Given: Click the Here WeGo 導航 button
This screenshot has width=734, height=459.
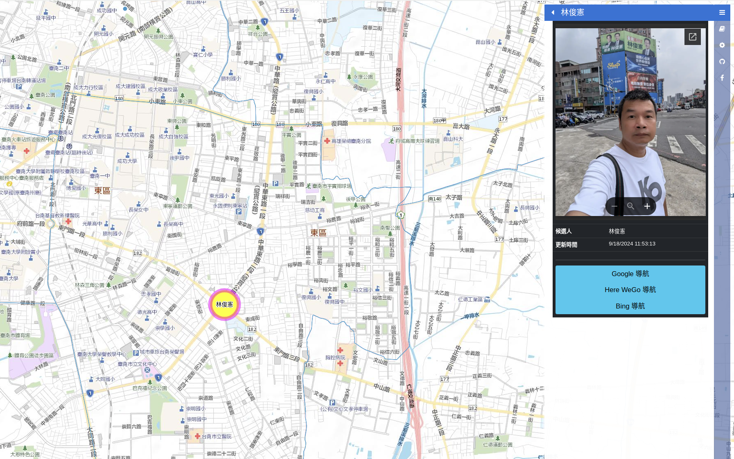Looking at the screenshot, I should (630, 290).
